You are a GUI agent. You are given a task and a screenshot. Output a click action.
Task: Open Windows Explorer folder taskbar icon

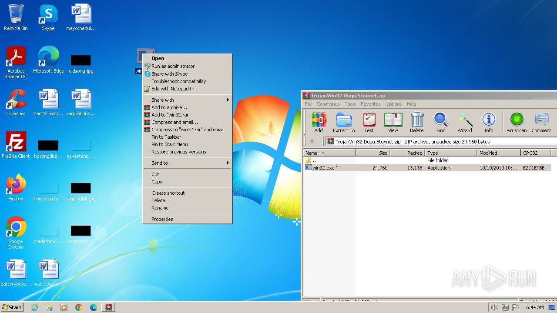(x=49, y=307)
